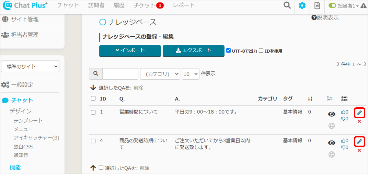Open 通知音 in sidebar
368x174 pixels.
pos(21,155)
